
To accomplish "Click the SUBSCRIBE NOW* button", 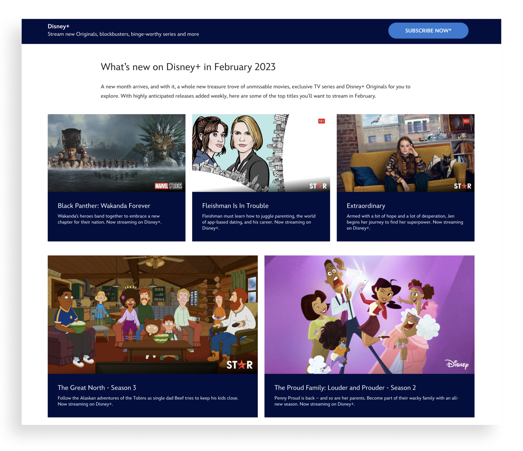I will [x=428, y=31].
